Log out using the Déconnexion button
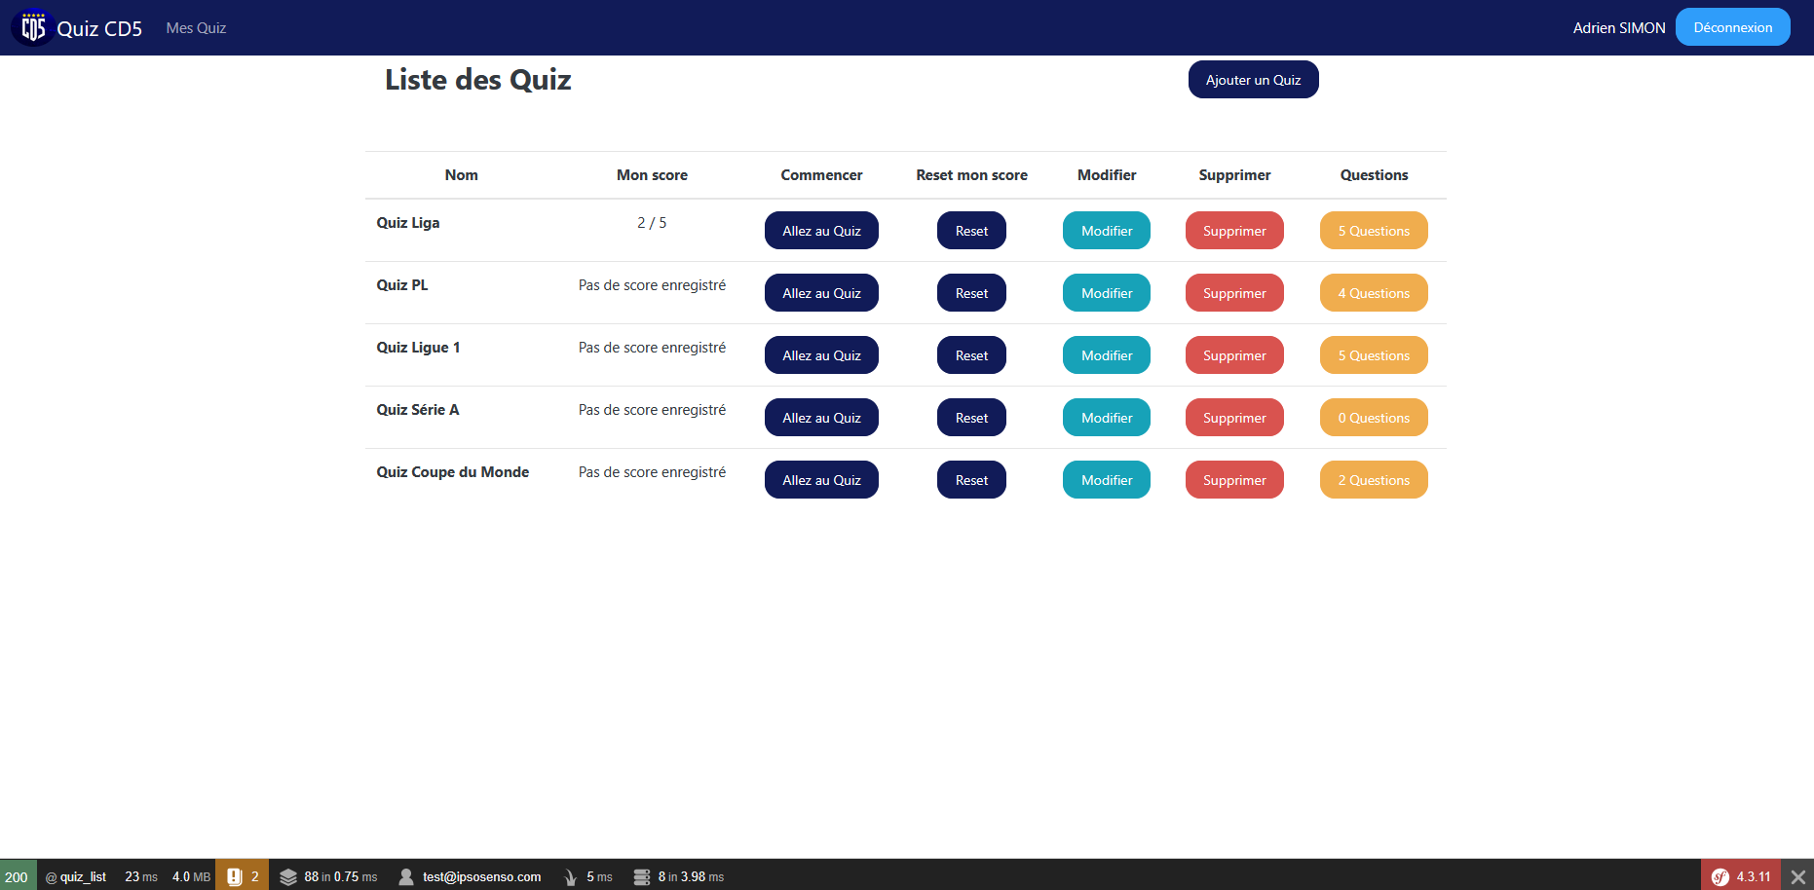The height and width of the screenshot is (890, 1814). (x=1733, y=26)
